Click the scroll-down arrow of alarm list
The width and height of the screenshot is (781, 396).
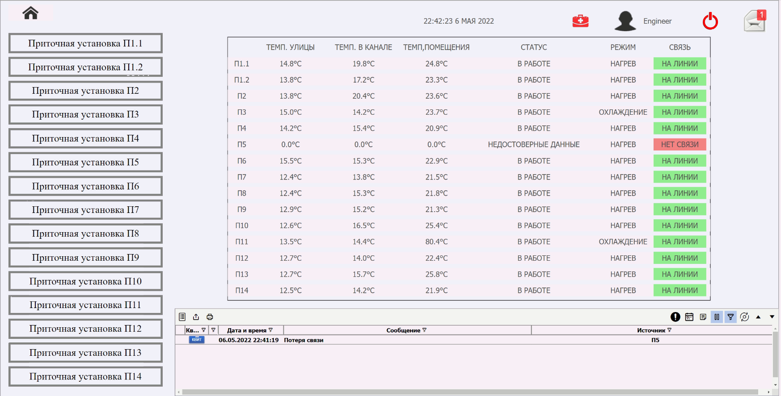[x=776, y=385]
